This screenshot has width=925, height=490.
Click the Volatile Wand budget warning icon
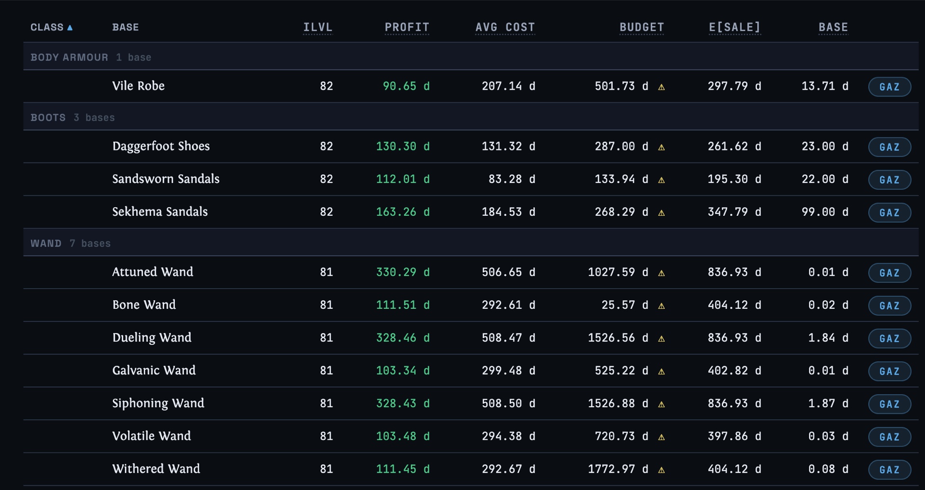pos(661,437)
